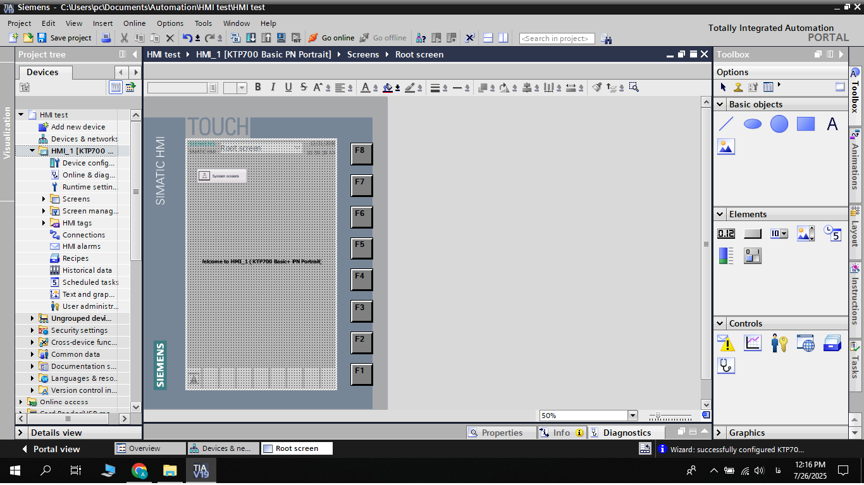Screen dimensions: 864x485
Task: Select the Rectangle basic object
Action: 806,124
